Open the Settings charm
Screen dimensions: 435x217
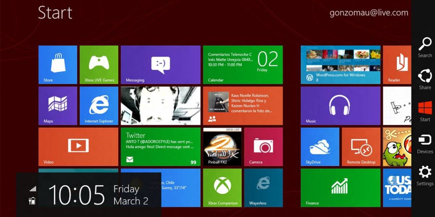pyautogui.click(x=424, y=176)
